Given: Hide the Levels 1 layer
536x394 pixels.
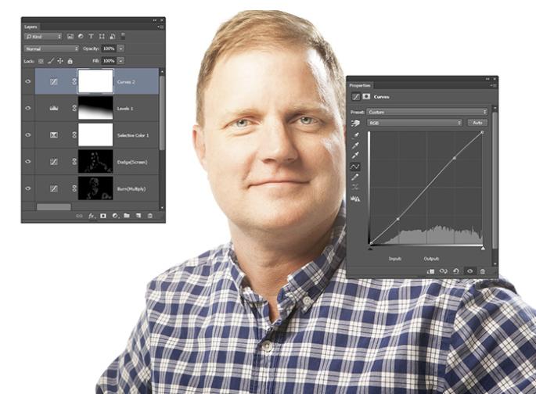Looking at the screenshot, I should click(28, 108).
